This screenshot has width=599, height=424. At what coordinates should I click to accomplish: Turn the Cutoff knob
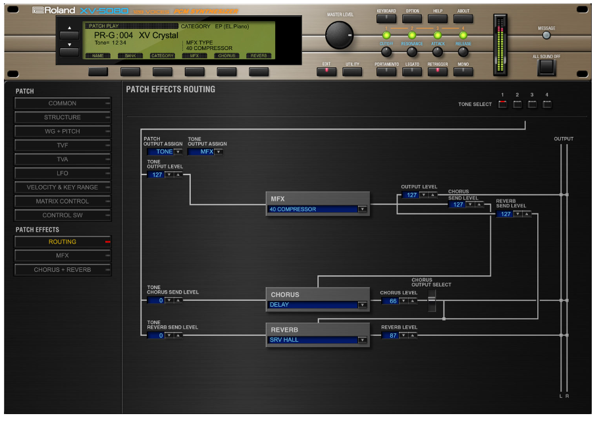click(386, 51)
